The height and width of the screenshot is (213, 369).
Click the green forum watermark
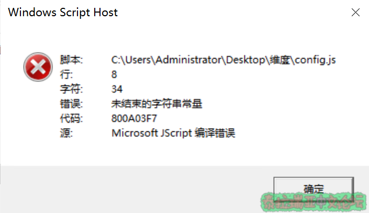coord(314,203)
